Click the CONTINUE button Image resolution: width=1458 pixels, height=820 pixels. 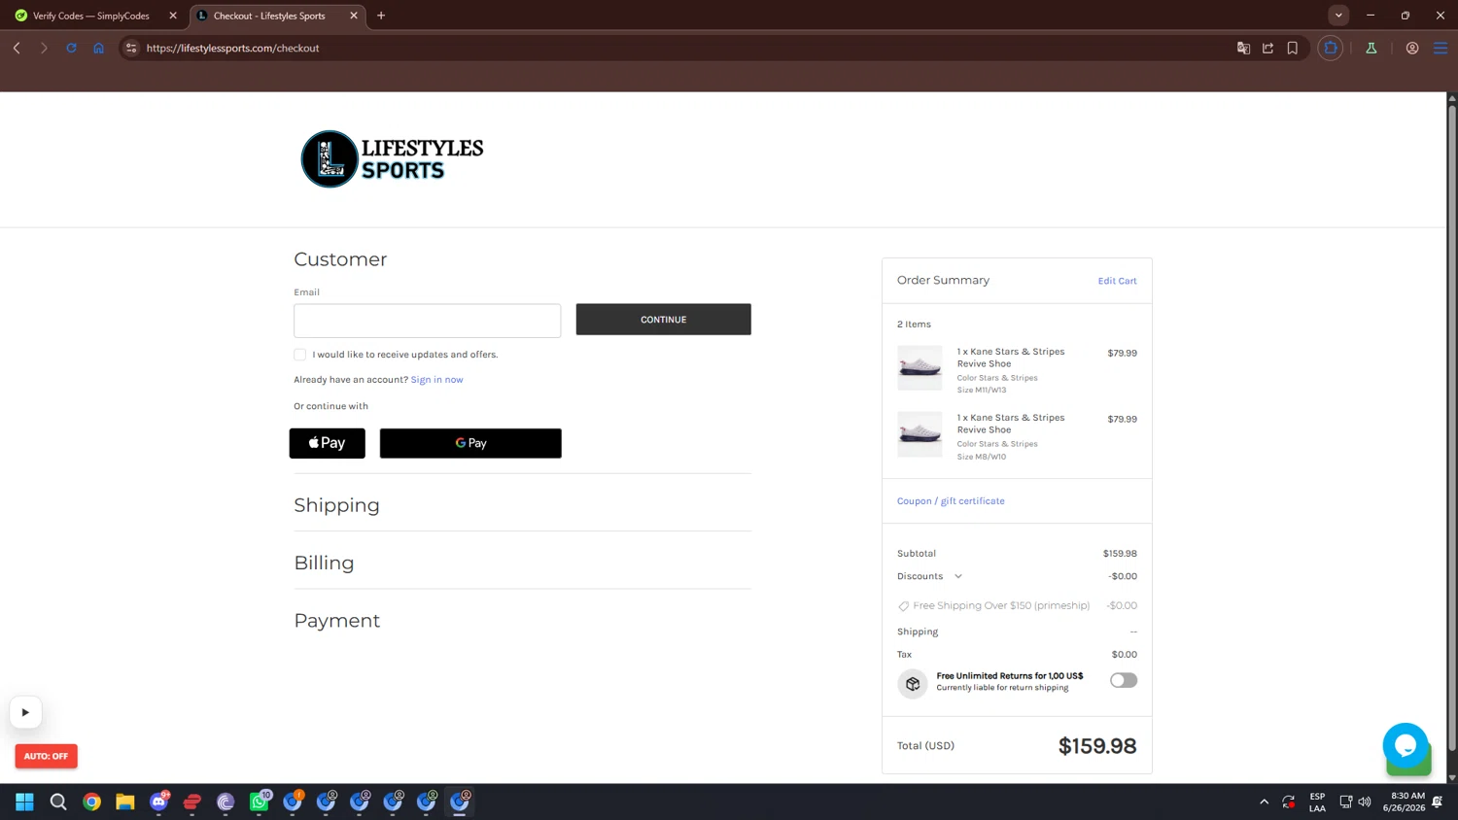tap(664, 320)
